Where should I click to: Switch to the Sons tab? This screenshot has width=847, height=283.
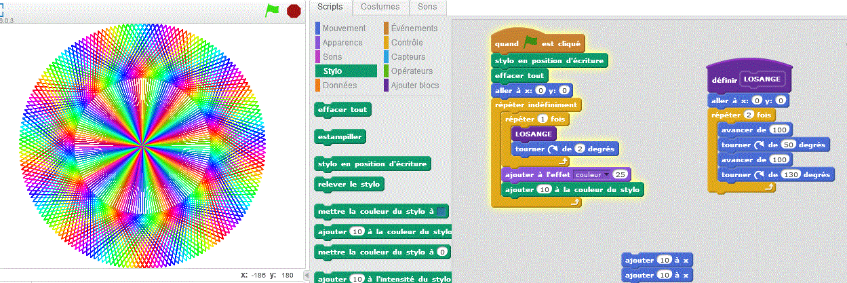[427, 7]
